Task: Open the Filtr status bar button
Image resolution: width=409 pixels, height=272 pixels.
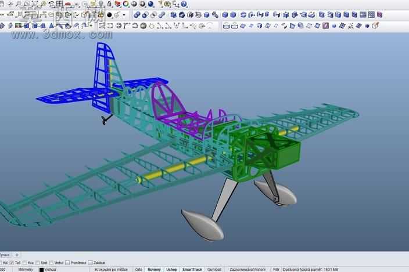Action: (x=276, y=270)
